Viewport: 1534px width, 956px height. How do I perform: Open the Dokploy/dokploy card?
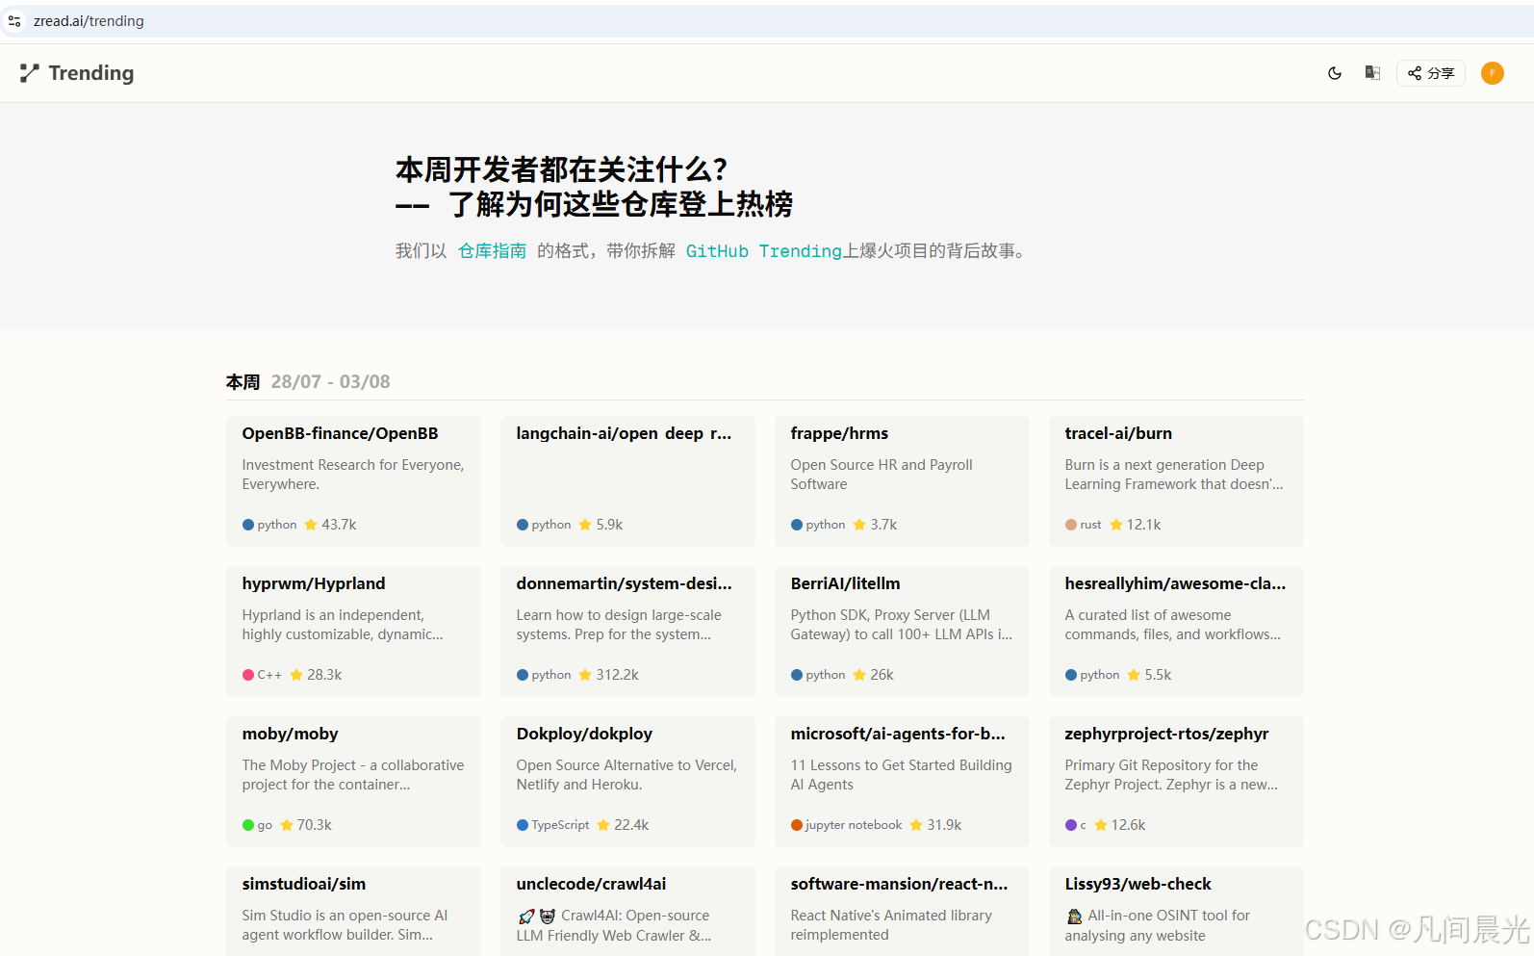pos(627,782)
